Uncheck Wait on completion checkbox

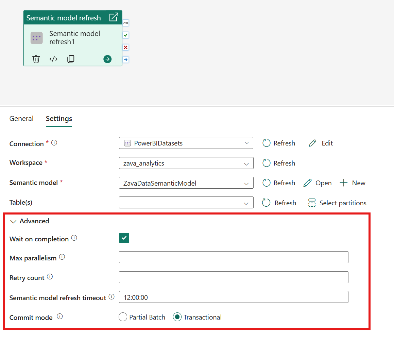click(x=124, y=238)
